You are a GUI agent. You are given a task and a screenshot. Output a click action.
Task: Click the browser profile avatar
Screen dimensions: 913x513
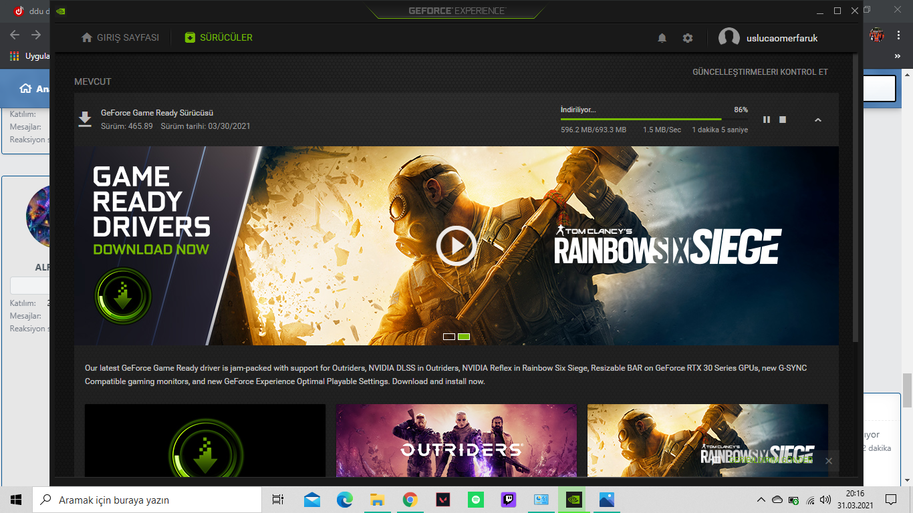point(876,35)
